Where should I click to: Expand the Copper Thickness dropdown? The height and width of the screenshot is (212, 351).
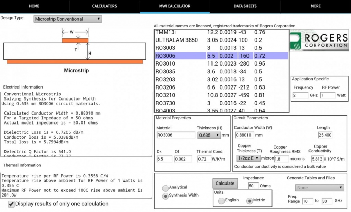pyautogui.click(x=248, y=158)
